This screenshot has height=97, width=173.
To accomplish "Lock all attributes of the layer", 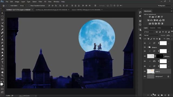I will coord(160,39).
